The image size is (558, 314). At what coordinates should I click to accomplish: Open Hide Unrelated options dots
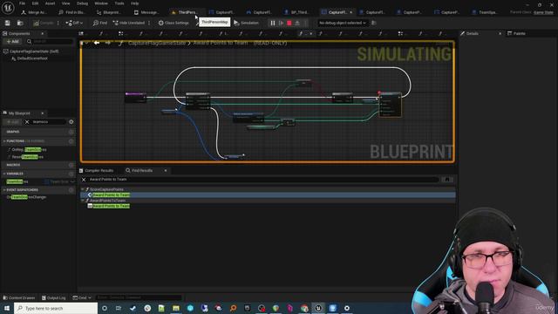149,23
